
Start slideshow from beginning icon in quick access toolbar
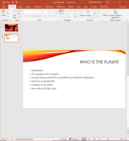point(17,2)
